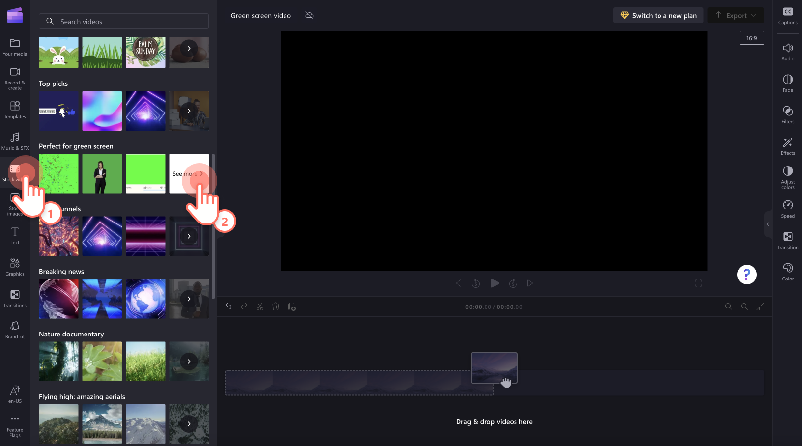802x446 pixels.
Task: Toggle fullscreen preview mode
Action: 698,283
